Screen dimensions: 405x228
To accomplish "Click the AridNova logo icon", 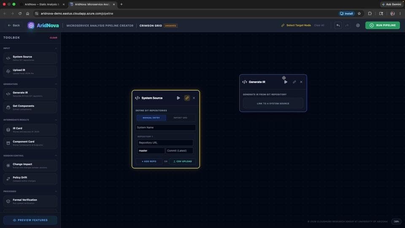I will (x=31, y=25).
